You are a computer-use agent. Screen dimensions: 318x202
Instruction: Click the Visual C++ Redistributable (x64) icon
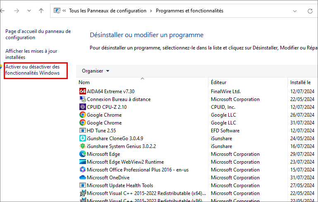click(x=83, y=193)
